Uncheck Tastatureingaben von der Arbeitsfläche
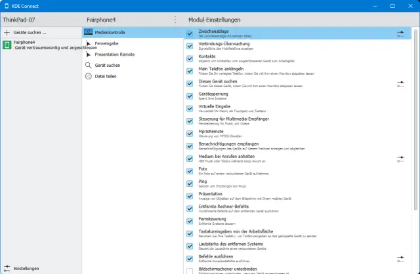 pyautogui.click(x=190, y=233)
